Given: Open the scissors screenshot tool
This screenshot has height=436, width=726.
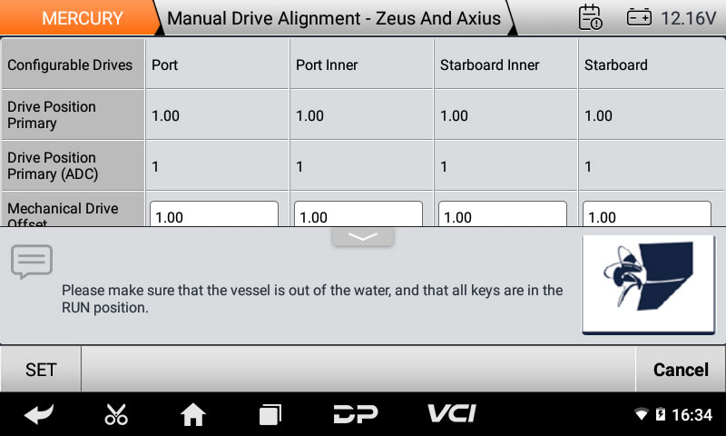Looking at the screenshot, I should [116, 415].
